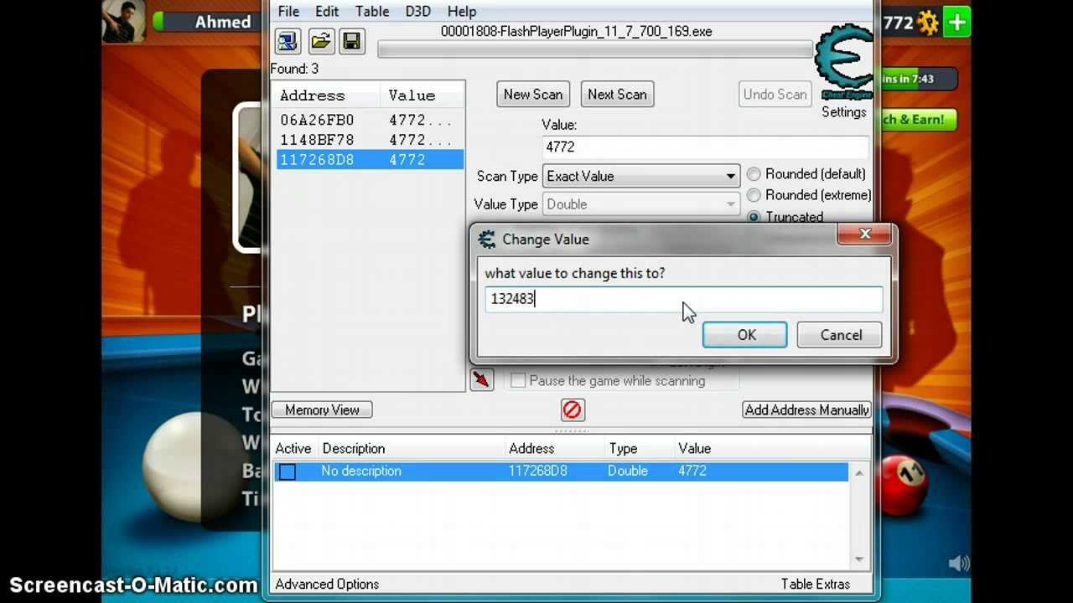Viewport: 1073px width, 603px height.
Task: Click the new value input field in dialog
Action: [683, 299]
